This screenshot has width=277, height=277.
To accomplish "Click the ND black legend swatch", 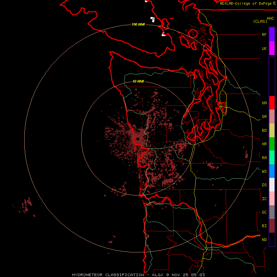I will pos(272,239).
